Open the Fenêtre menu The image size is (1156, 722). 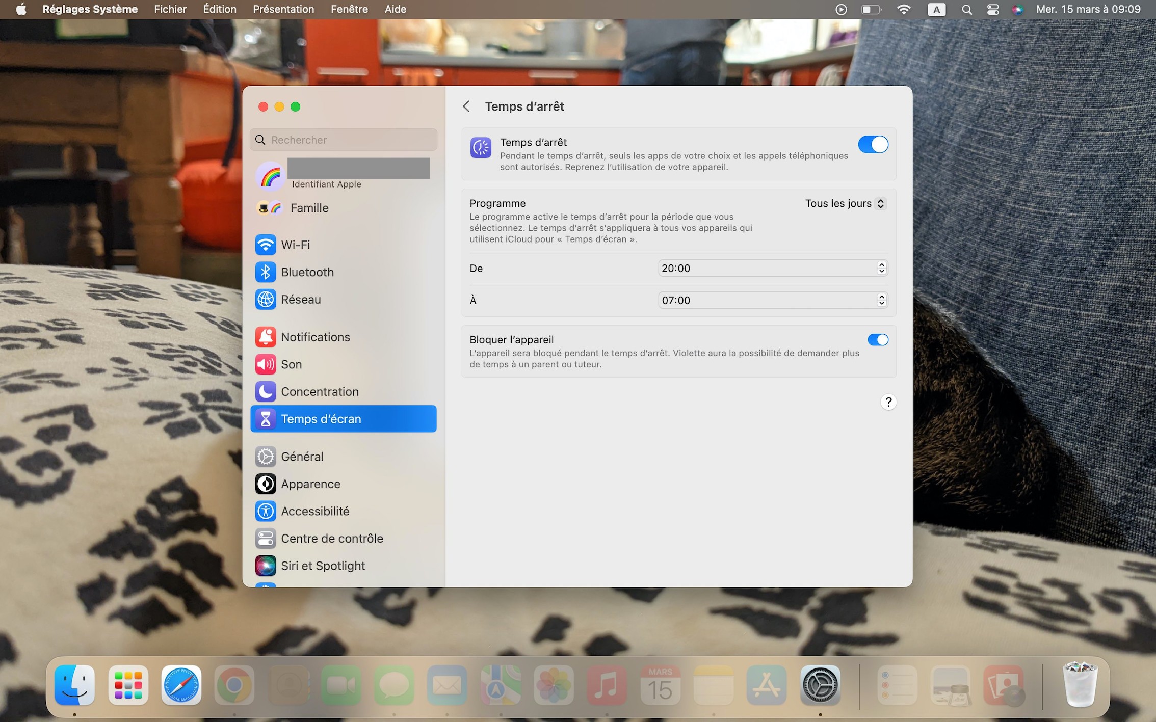tap(349, 9)
